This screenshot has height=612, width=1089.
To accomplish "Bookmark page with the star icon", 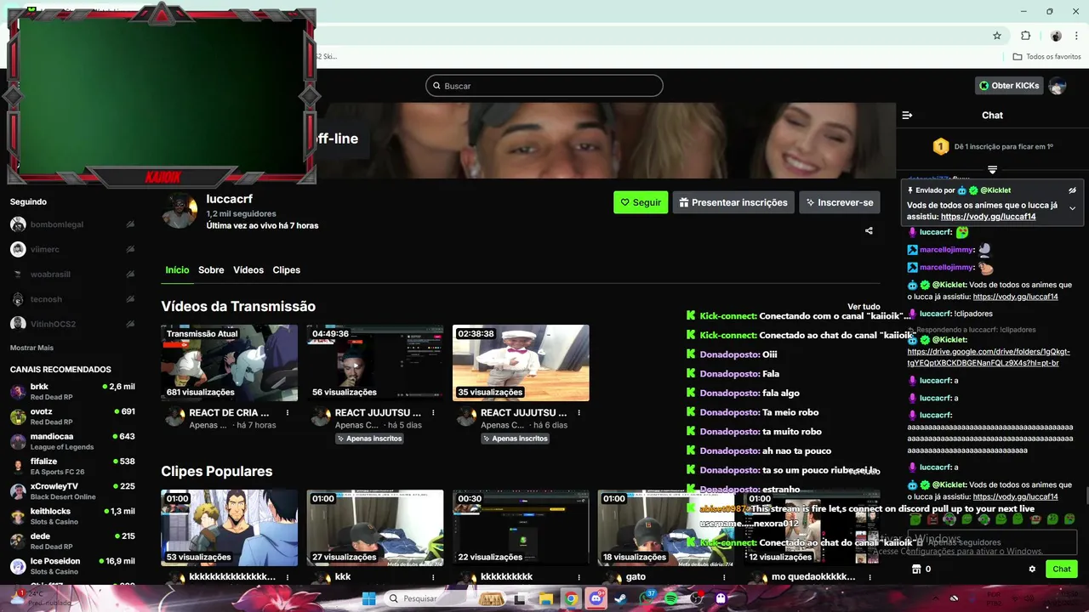I will (997, 36).
